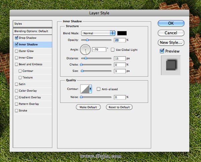The height and width of the screenshot is (162, 201).
Task: Click the New Style... button
Action: pos(171,43)
